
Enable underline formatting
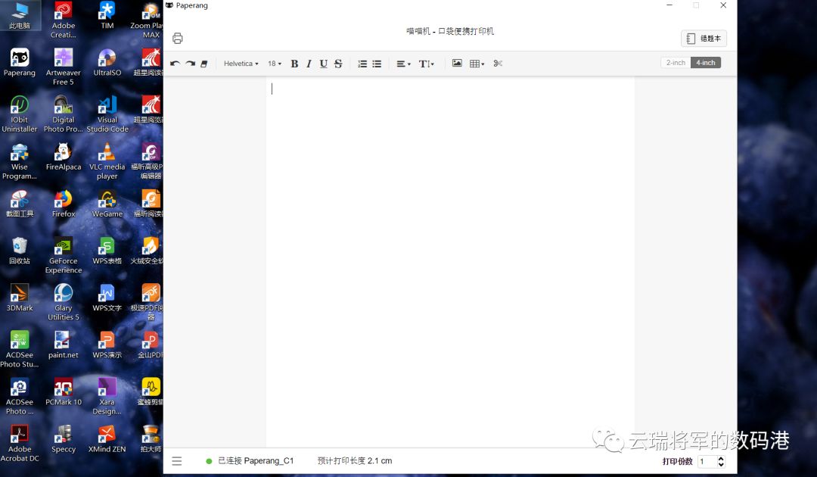pyautogui.click(x=323, y=64)
